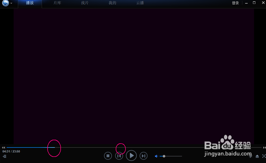Stop playback with the stop button
Image resolution: width=266 pixels, height=163 pixels.
click(108, 156)
